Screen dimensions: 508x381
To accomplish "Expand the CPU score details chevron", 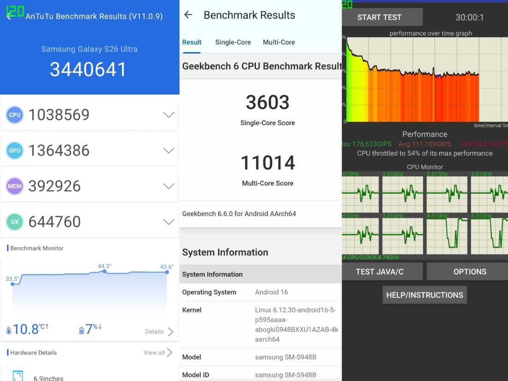I will coord(168,115).
